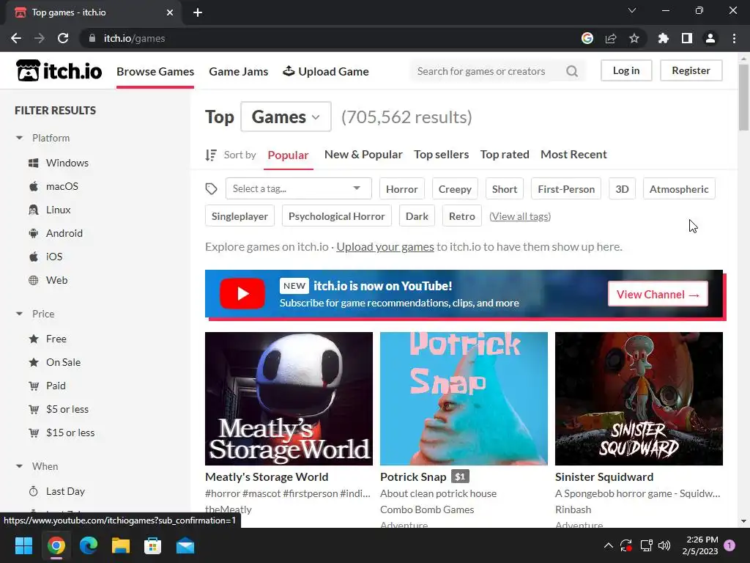Share this page via the share icon
Image resolution: width=750 pixels, height=563 pixels.
(x=611, y=38)
